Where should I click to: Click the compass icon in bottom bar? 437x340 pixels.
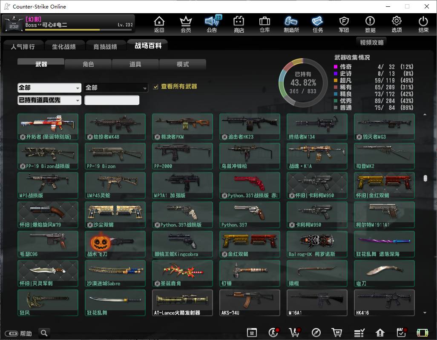316,332
